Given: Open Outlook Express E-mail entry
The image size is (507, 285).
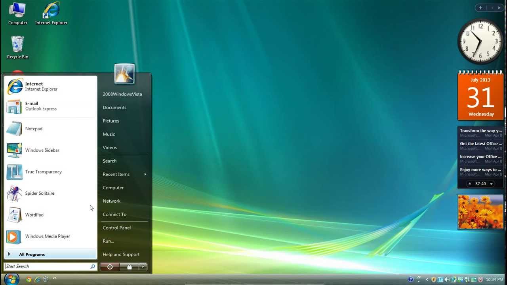Looking at the screenshot, I should [50, 106].
